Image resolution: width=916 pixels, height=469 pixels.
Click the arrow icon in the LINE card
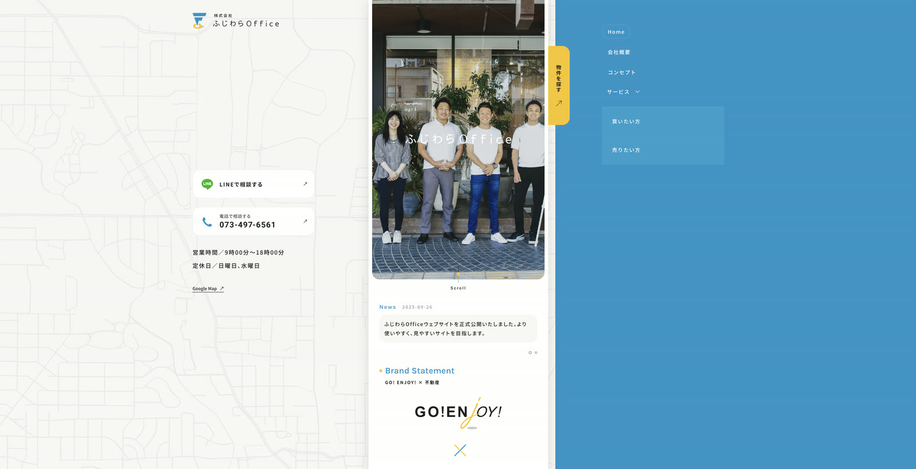[305, 184]
